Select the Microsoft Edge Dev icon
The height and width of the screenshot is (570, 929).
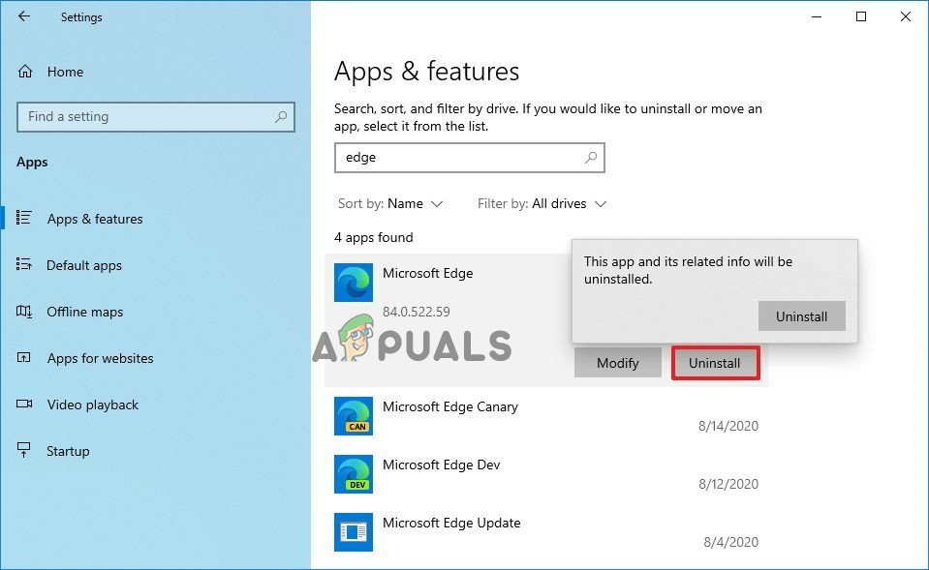[x=354, y=473]
